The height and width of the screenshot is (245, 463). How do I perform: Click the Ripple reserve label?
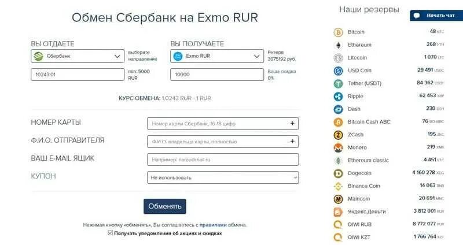tap(355, 96)
